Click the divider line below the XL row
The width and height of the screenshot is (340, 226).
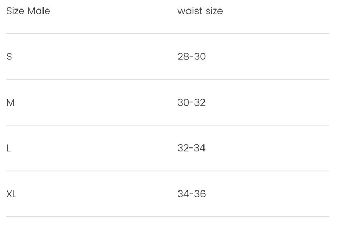click(168, 216)
